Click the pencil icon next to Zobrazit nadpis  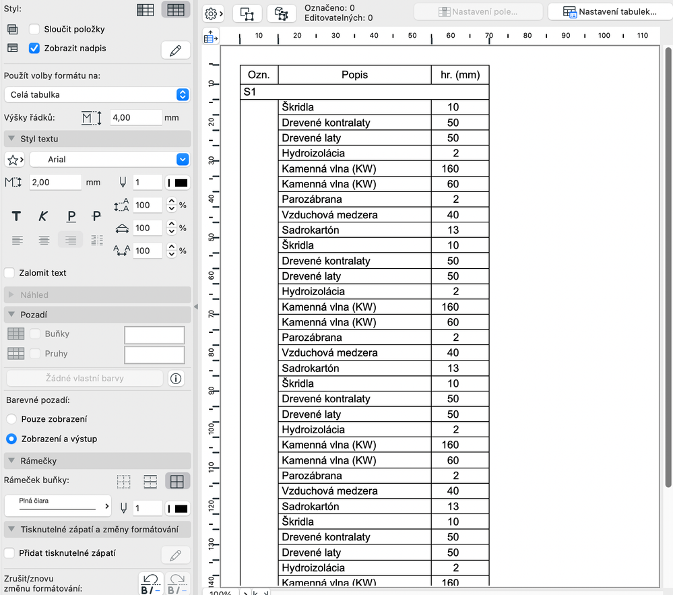click(176, 51)
